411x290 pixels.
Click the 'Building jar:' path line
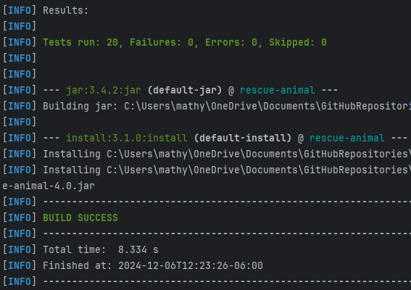[227, 106]
